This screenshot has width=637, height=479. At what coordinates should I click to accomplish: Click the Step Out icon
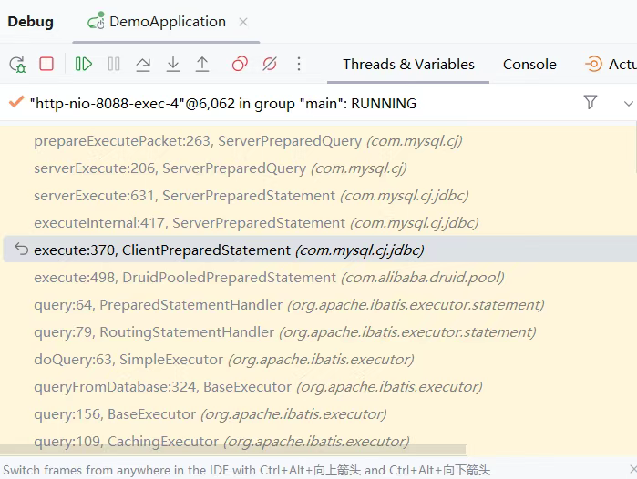(x=202, y=64)
